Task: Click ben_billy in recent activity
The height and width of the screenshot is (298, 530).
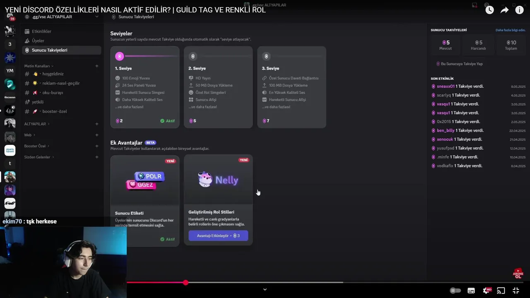Action: pyautogui.click(x=446, y=130)
